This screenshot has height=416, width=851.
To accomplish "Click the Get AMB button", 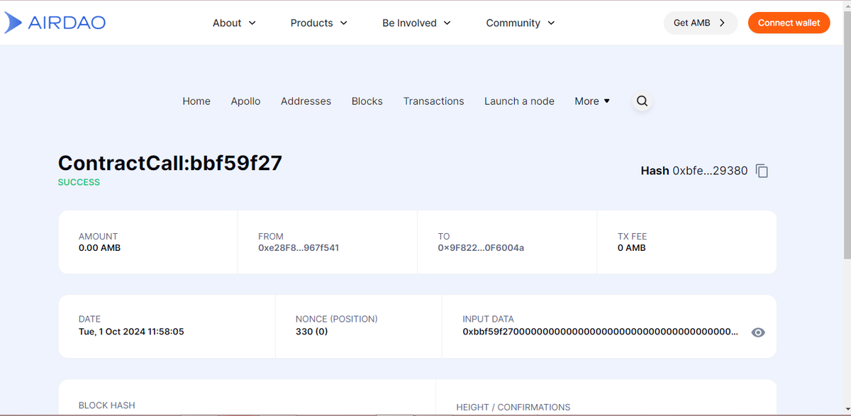I will pos(701,23).
